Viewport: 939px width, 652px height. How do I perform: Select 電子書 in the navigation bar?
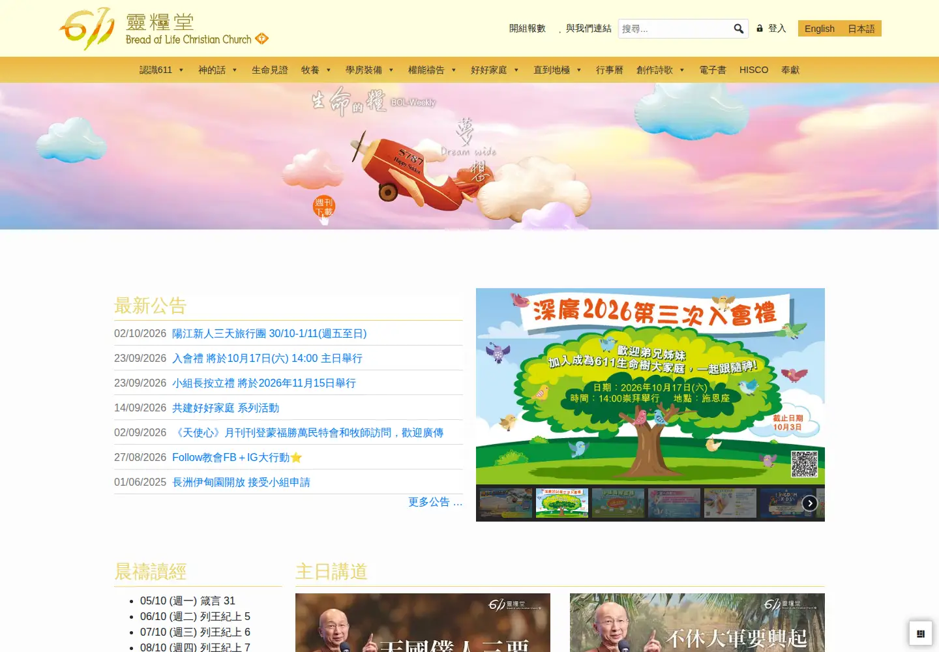pos(713,70)
